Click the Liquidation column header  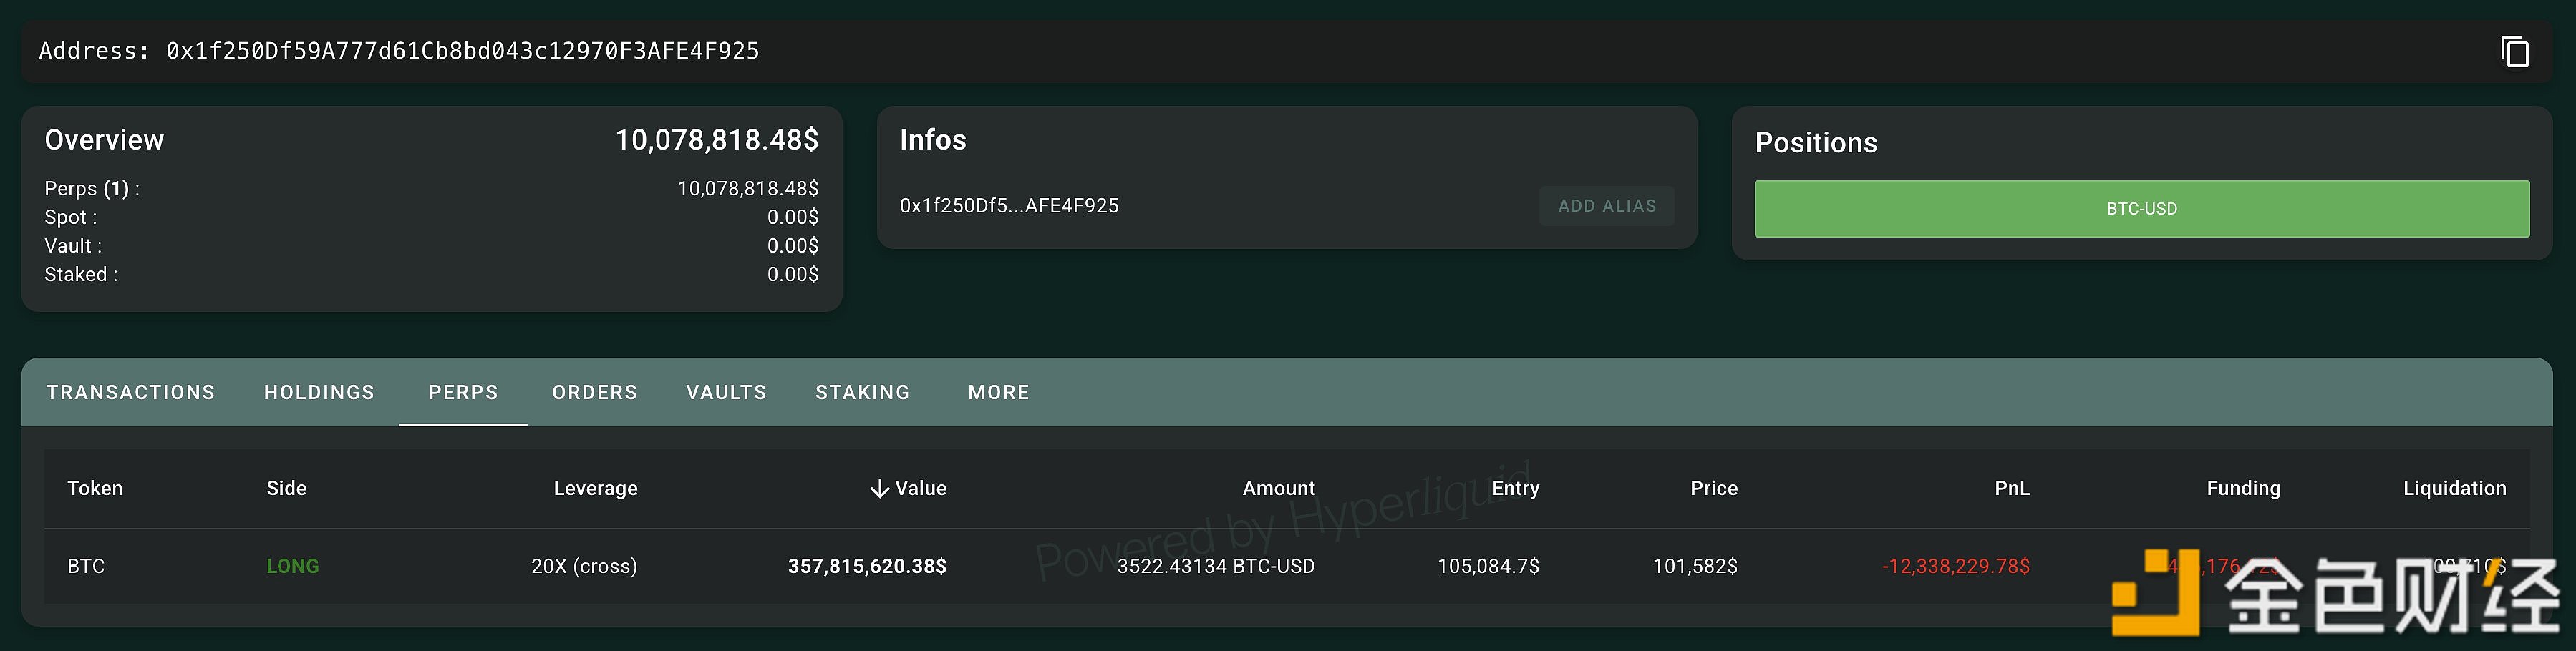2454,488
